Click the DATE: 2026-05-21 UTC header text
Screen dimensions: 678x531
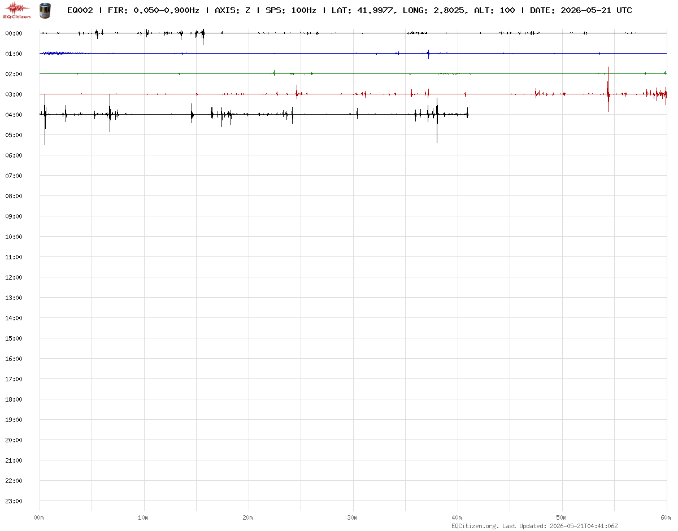point(581,10)
